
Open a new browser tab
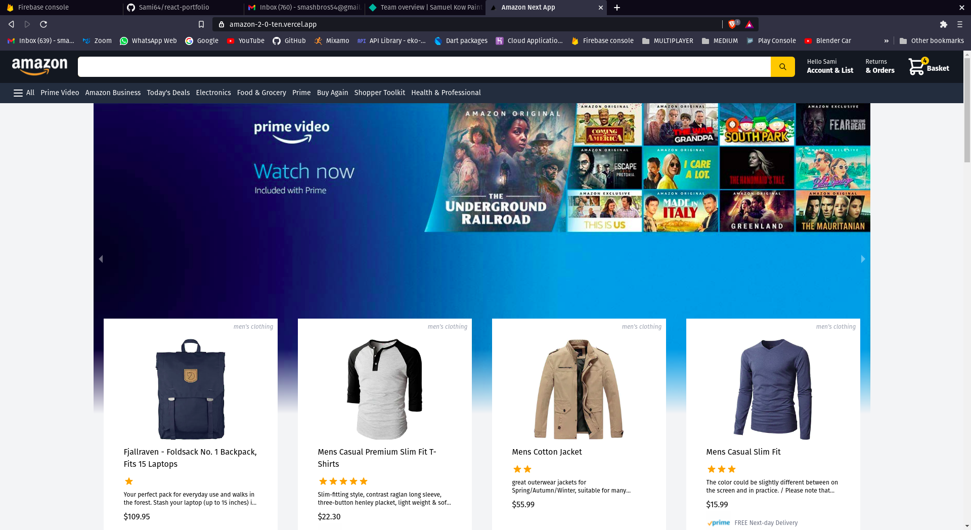pos(616,8)
